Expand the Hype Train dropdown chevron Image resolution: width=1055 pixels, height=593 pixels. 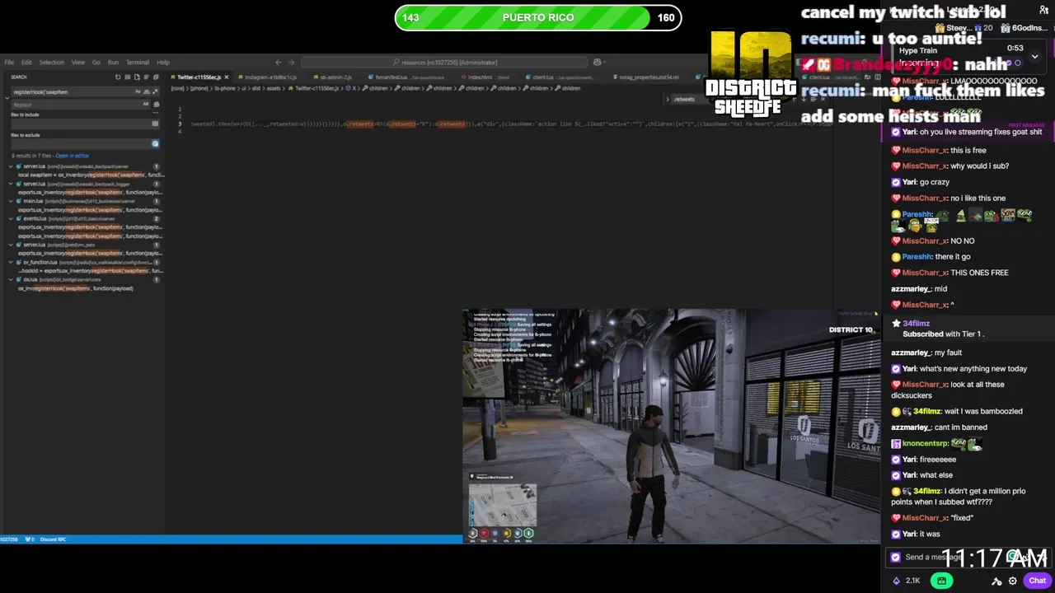(x=1034, y=56)
